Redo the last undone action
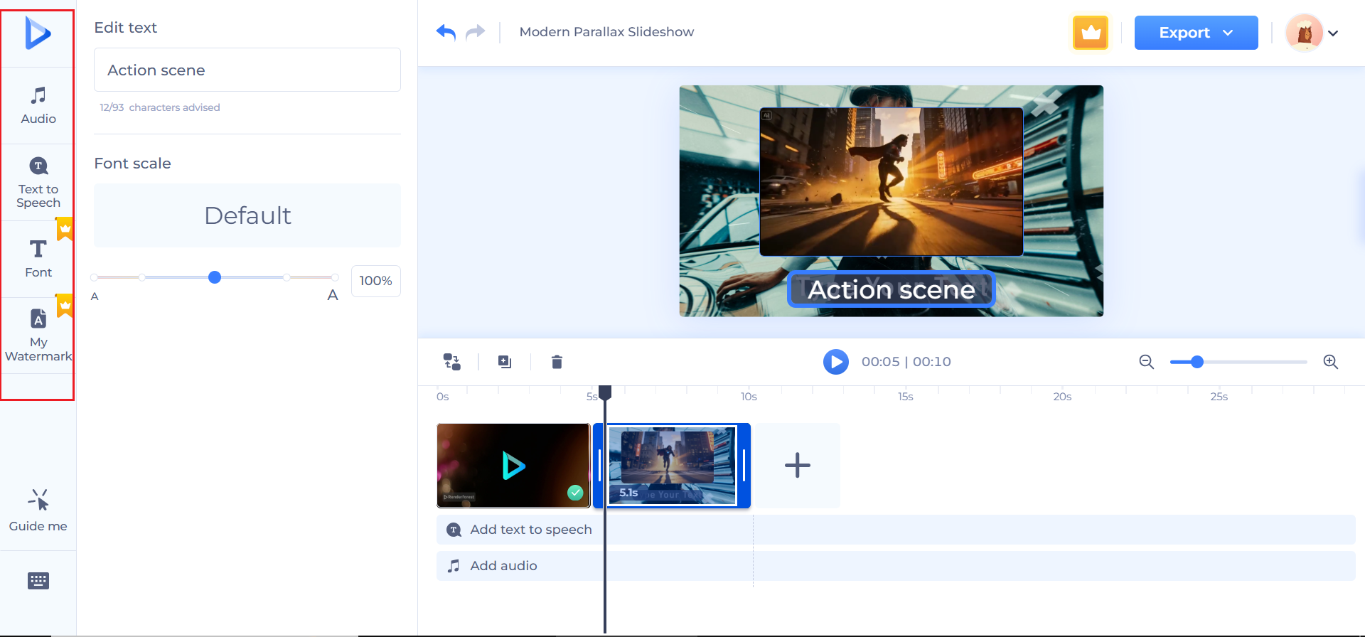 tap(475, 32)
